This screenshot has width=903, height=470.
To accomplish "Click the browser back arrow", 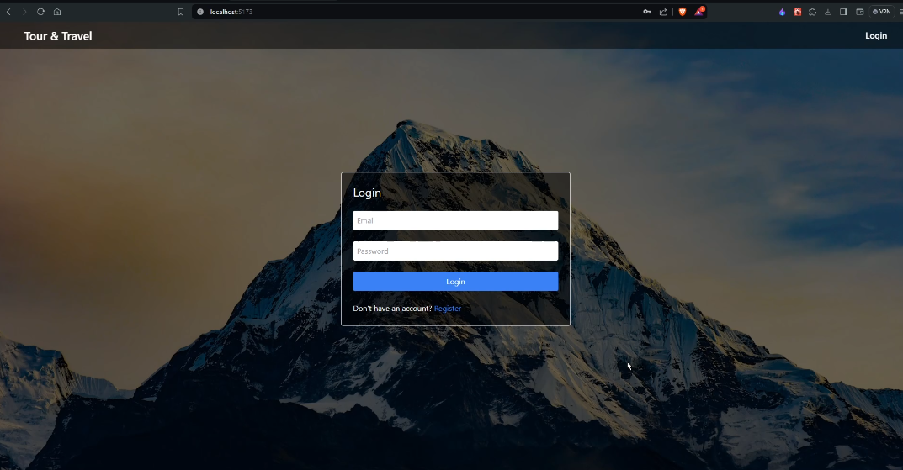I will (8, 12).
